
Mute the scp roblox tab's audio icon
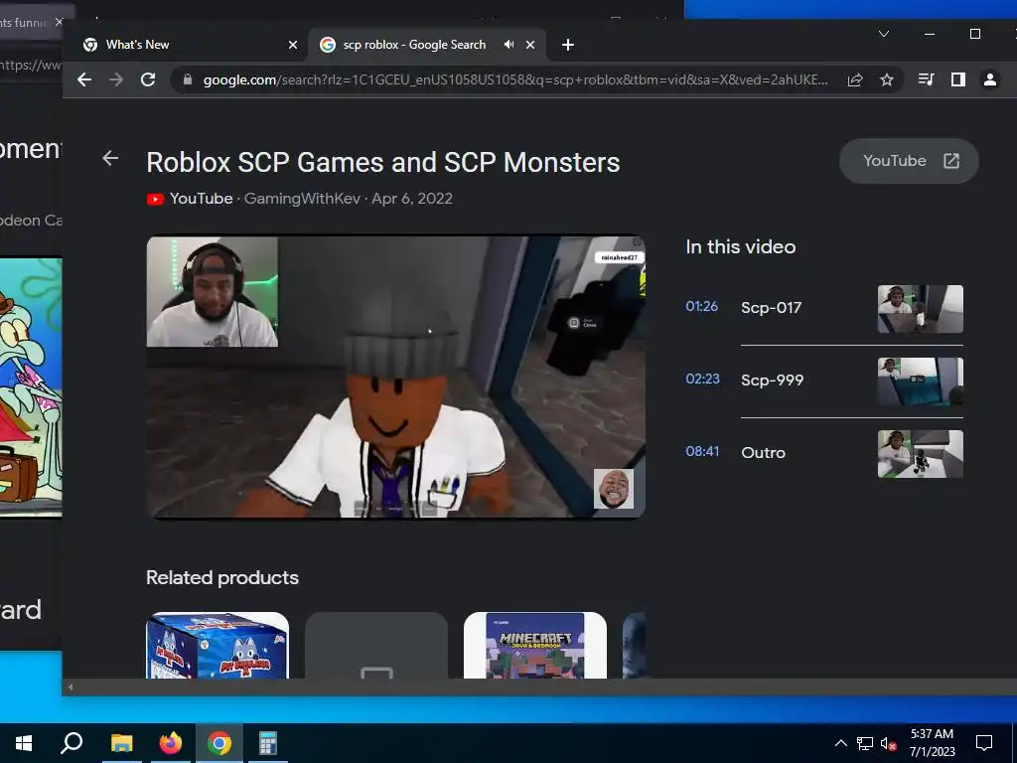point(509,44)
